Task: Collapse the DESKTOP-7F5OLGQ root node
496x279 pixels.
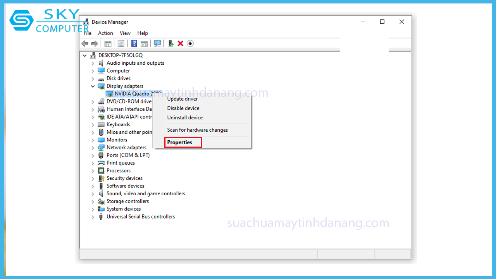Action: [x=85, y=55]
